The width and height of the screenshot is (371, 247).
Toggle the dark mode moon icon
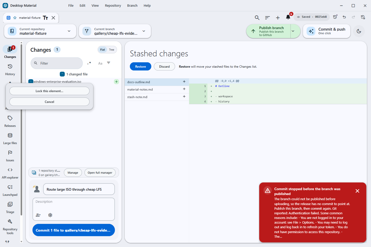pos(359,31)
